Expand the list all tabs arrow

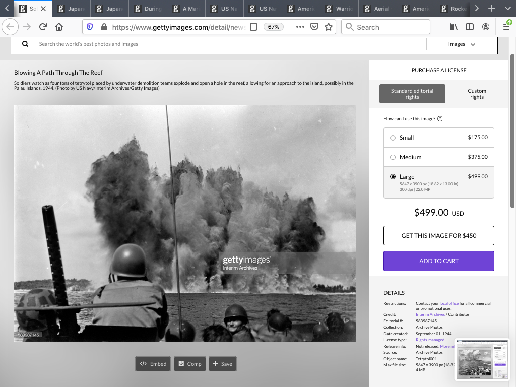click(507, 9)
